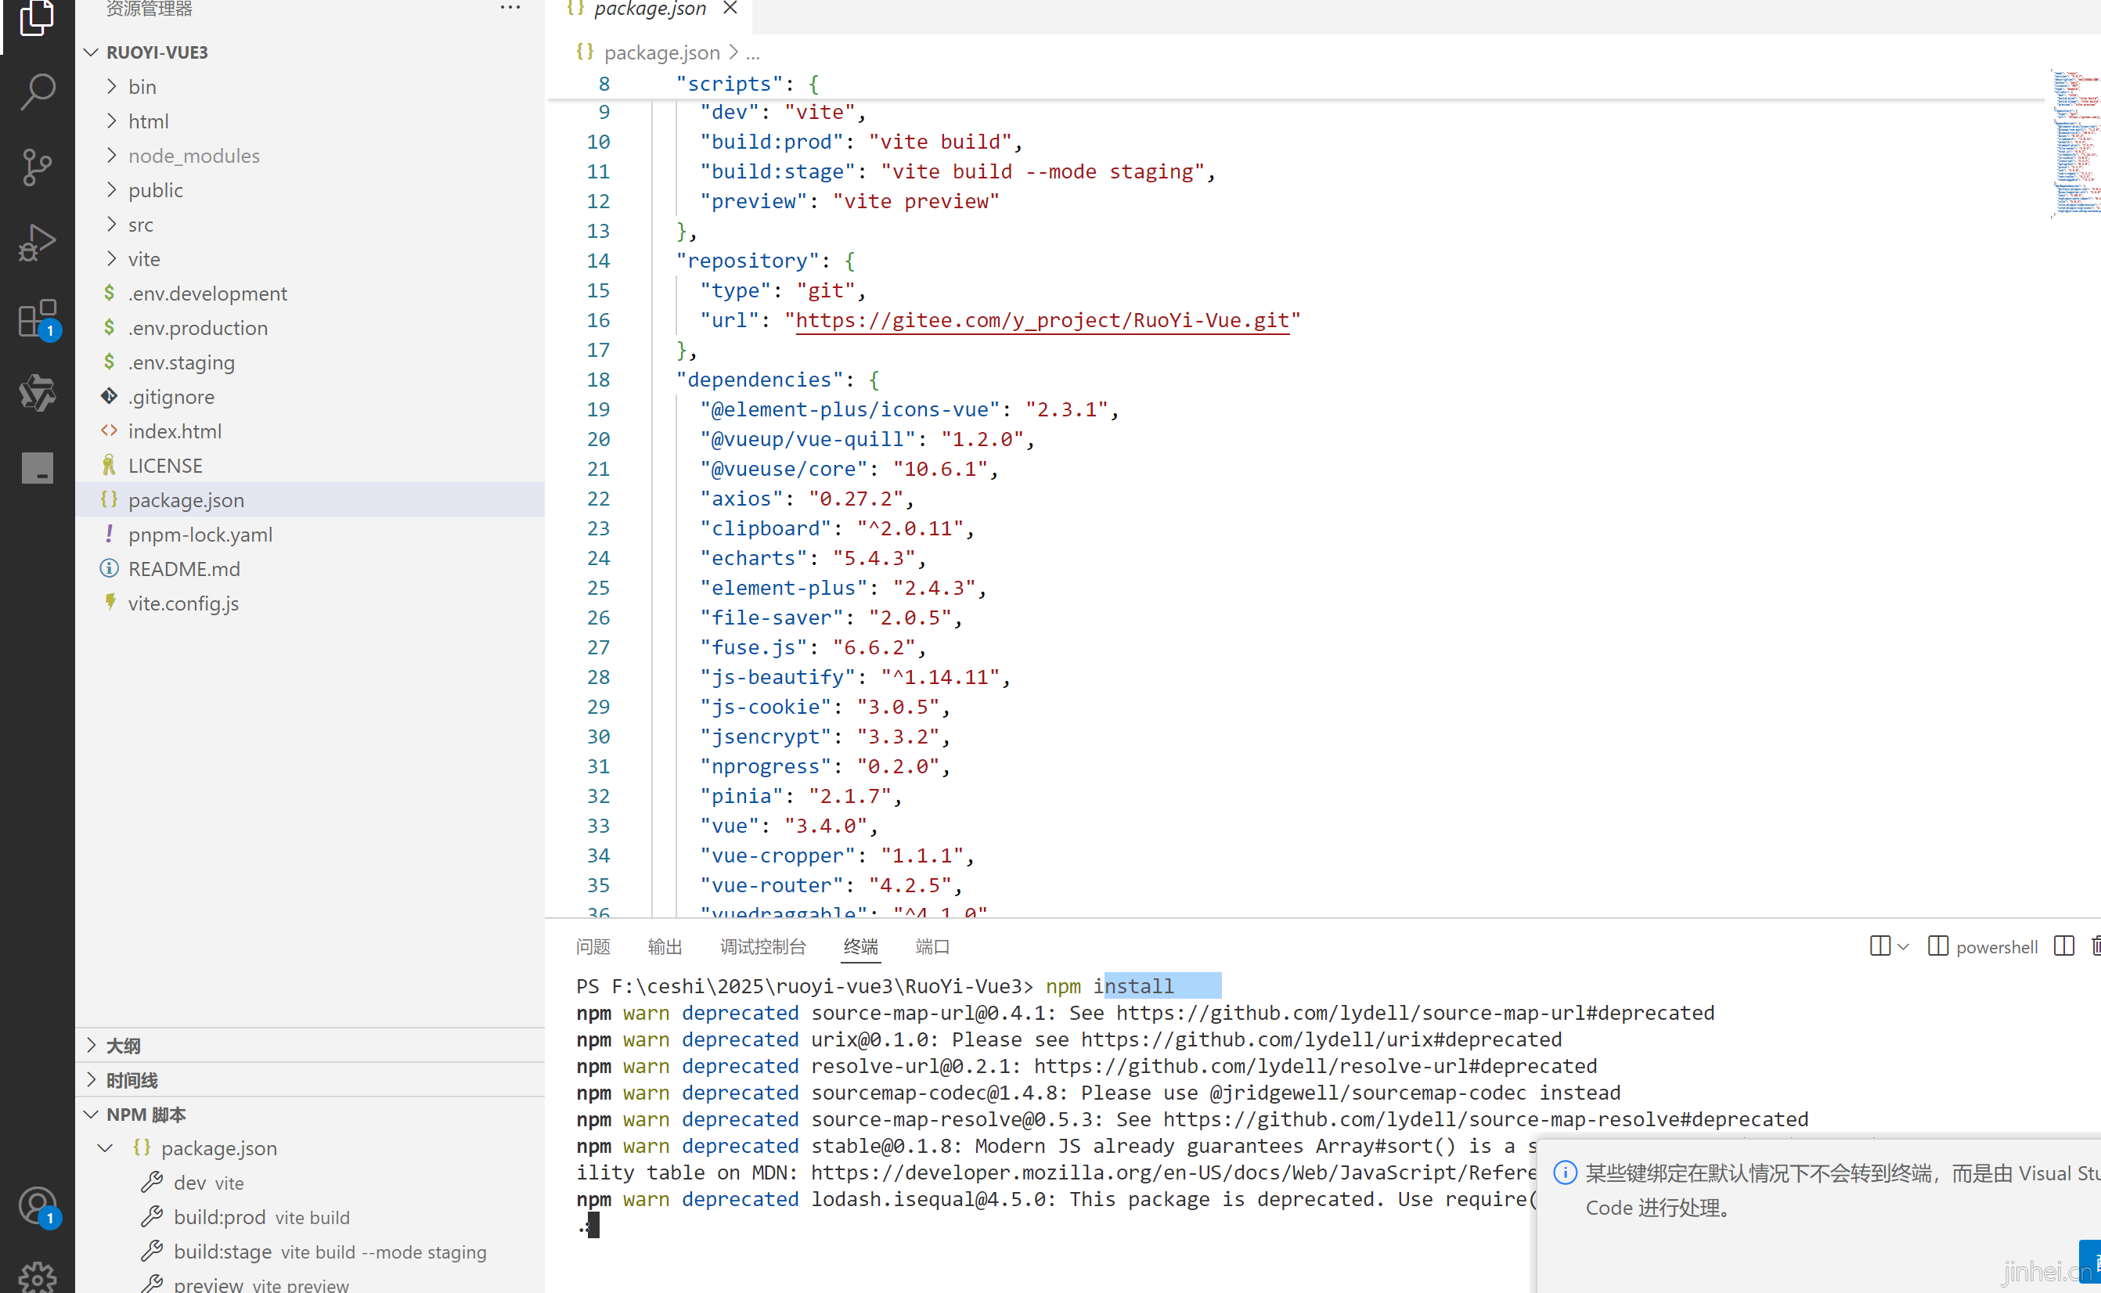The width and height of the screenshot is (2101, 1293).
Task: Close the package.json editor tab
Action: (730, 9)
